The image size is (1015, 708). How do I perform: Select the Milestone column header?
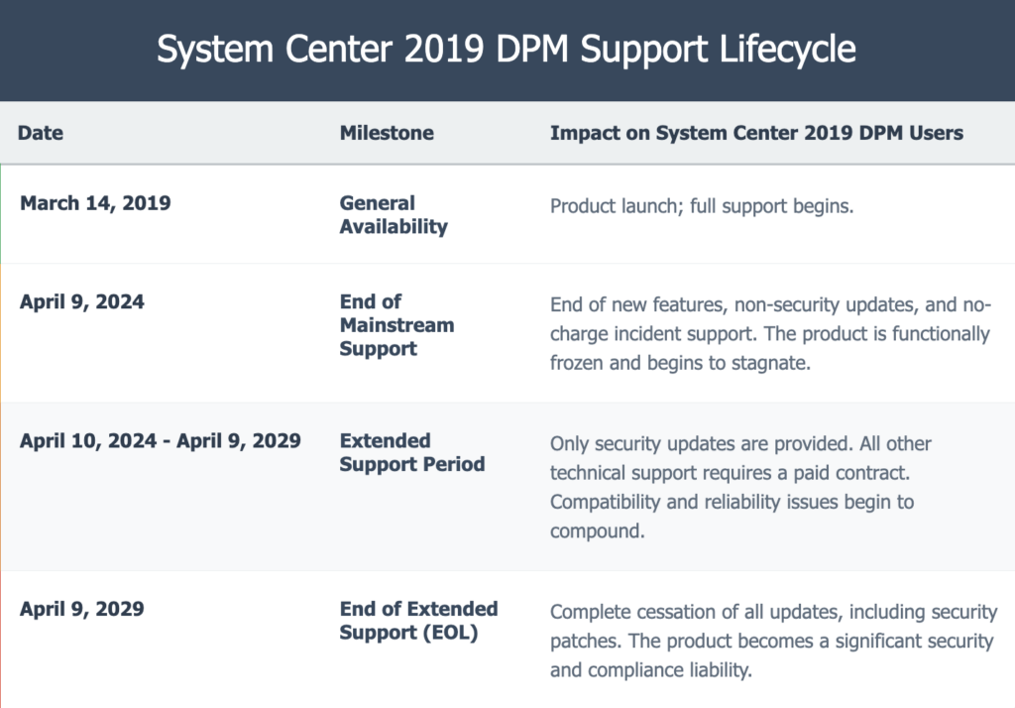pyautogui.click(x=386, y=133)
